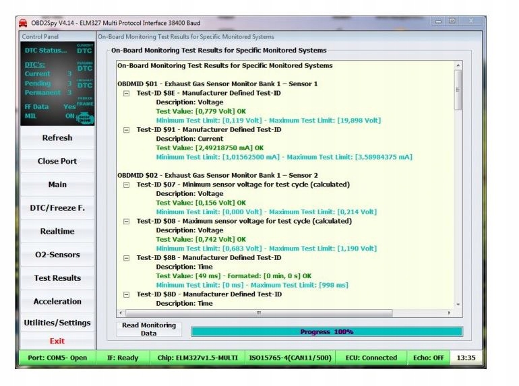
Task: Collapse Test-ID $8B Time node
Action: point(126,258)
